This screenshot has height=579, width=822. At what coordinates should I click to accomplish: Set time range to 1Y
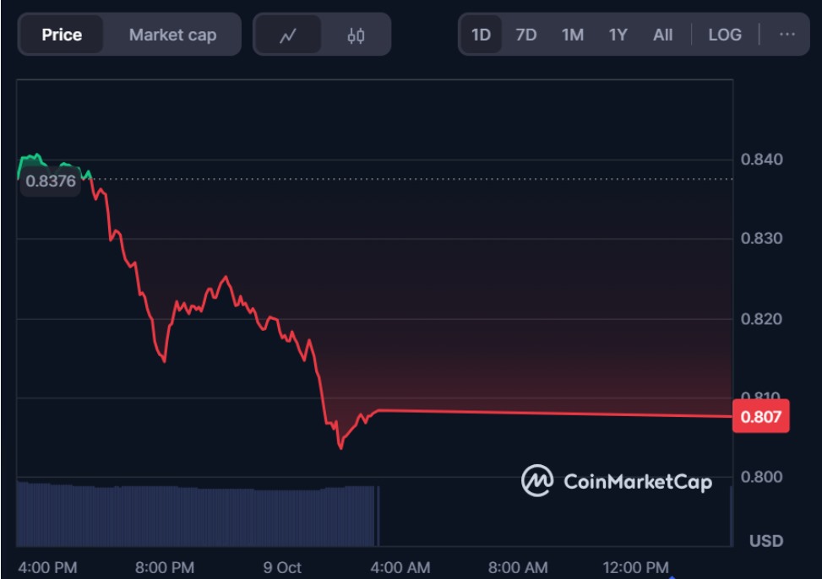618,35
